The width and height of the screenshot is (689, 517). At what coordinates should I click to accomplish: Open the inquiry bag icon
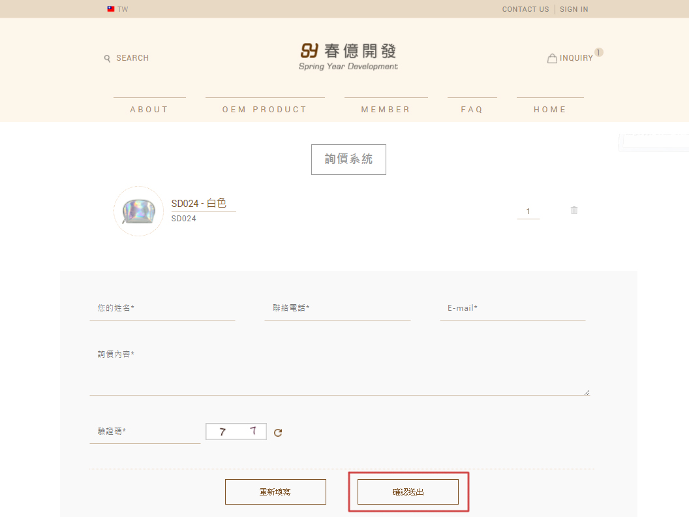coord(552,58)
